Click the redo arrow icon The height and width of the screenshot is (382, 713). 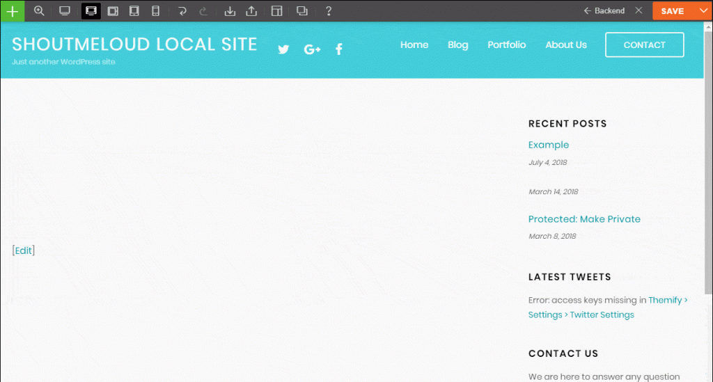click(x=203, y=11)
